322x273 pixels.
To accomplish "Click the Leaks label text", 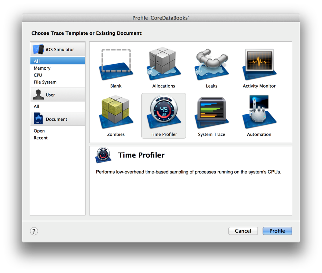I will 212,86.
